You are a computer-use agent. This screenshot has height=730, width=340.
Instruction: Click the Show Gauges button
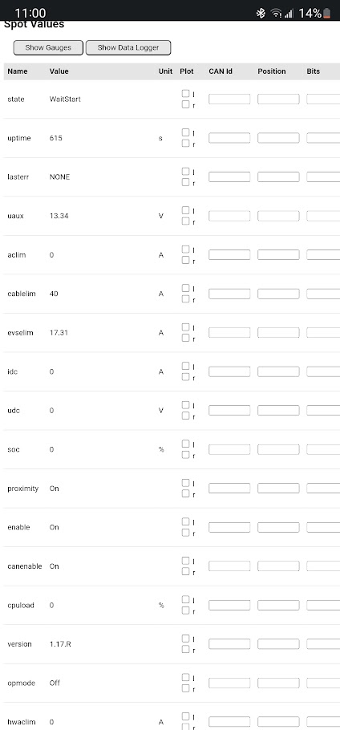coord(48,47)
